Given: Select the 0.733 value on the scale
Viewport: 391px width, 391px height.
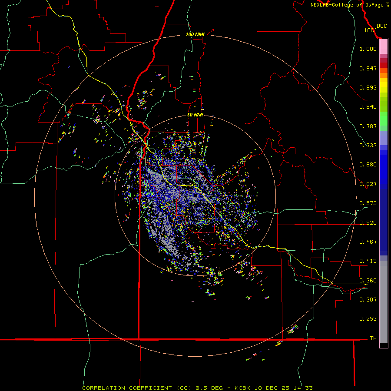Looking at the screenshot, I should [x=368, y=146].
